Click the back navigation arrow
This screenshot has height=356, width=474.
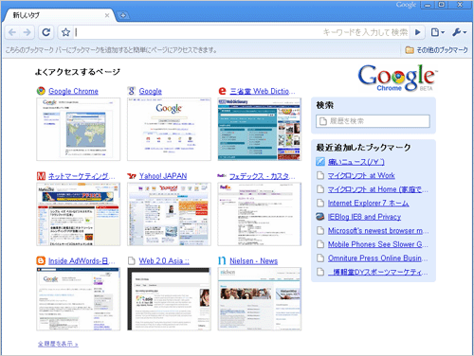pyautogui.click(x=12, y=32)
